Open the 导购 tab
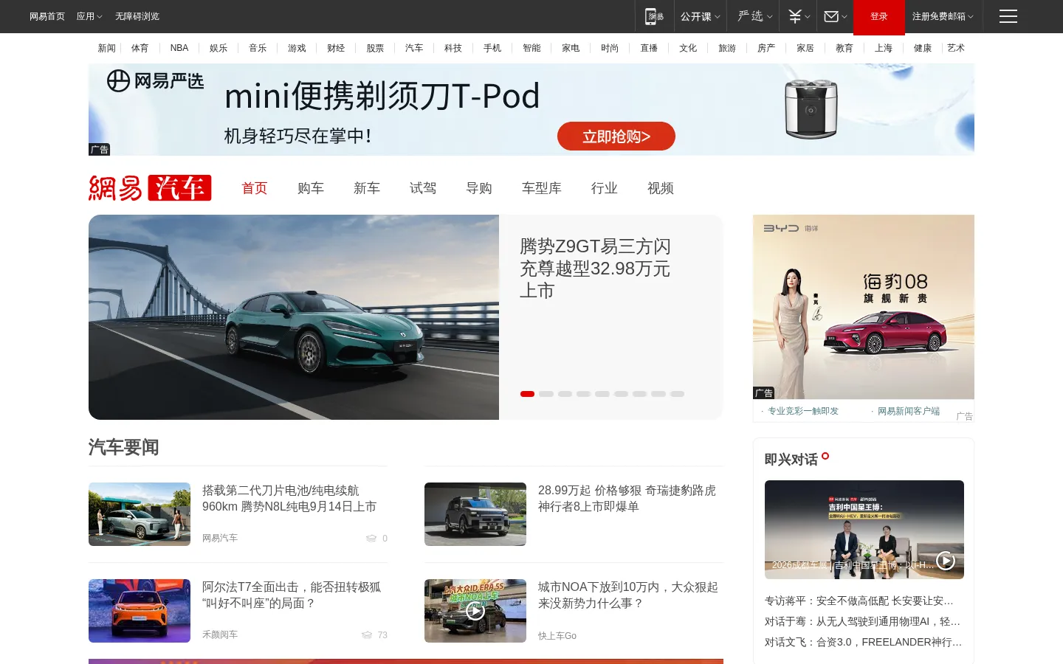The width and height of the screenshot is (1063, 664). point(479,188)
